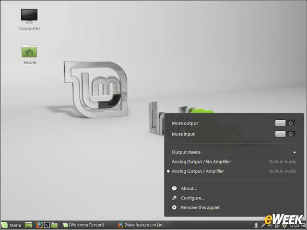Switch to New features in Linux window
Image resolution: width=307 pixels, height=230 pixels.
pyautogui.click(x=142, y=225)
